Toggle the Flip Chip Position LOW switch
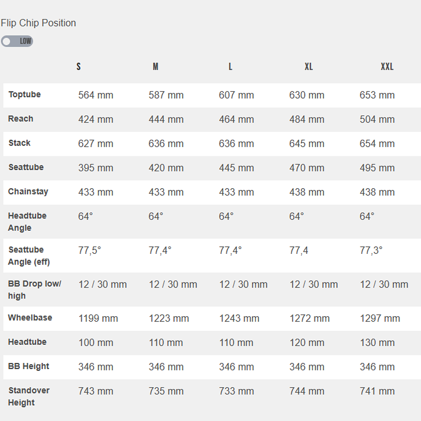Image resolution: width=421 pixels, height=421 pixels. click(x=17, y=41)
